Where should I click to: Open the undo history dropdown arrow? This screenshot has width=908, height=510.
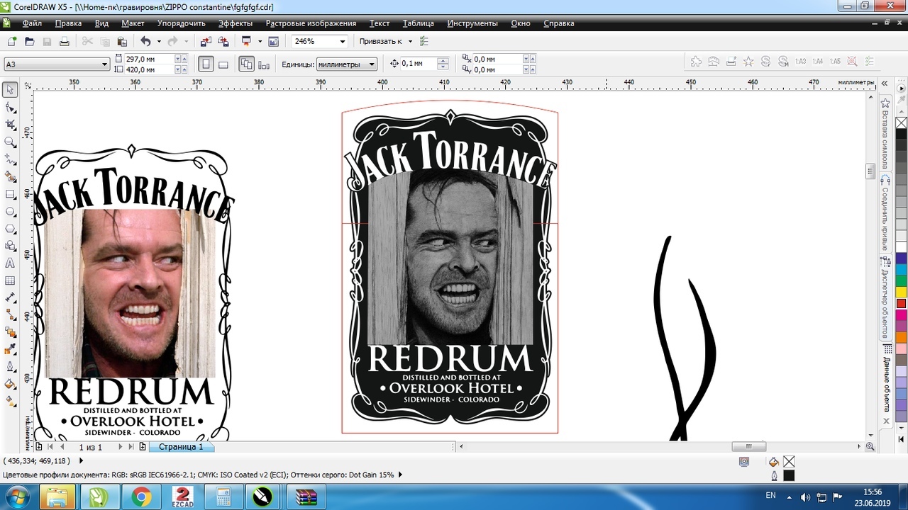158,41
